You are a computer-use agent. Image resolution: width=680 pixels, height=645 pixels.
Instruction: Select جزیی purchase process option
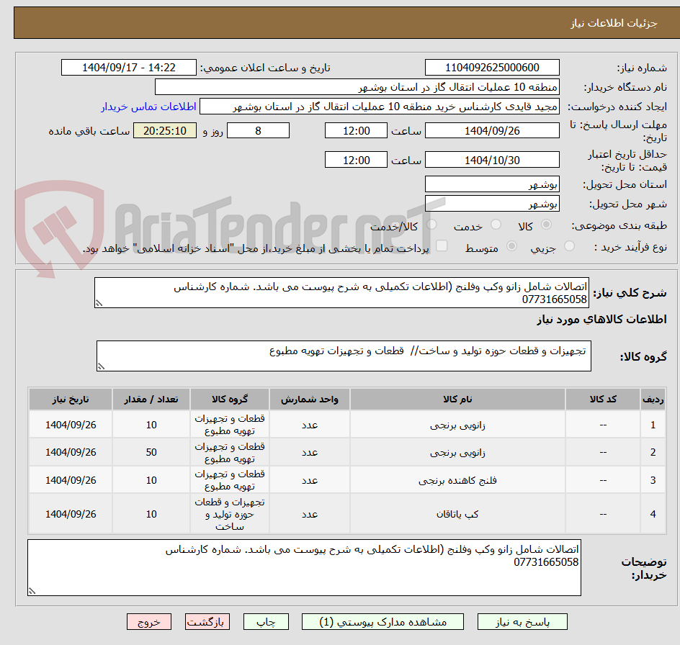tap(568, 245)
